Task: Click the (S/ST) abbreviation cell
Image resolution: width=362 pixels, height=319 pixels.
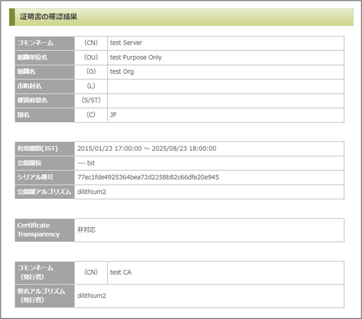Action: click(x=91, y=100)
